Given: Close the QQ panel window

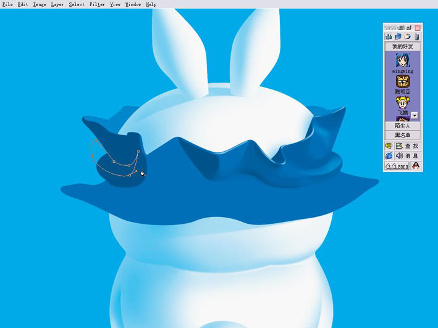Looking at the screenshot, I should [418, 28].
